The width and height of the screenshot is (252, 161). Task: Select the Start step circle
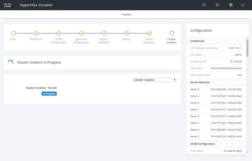[x=13, y=33]
